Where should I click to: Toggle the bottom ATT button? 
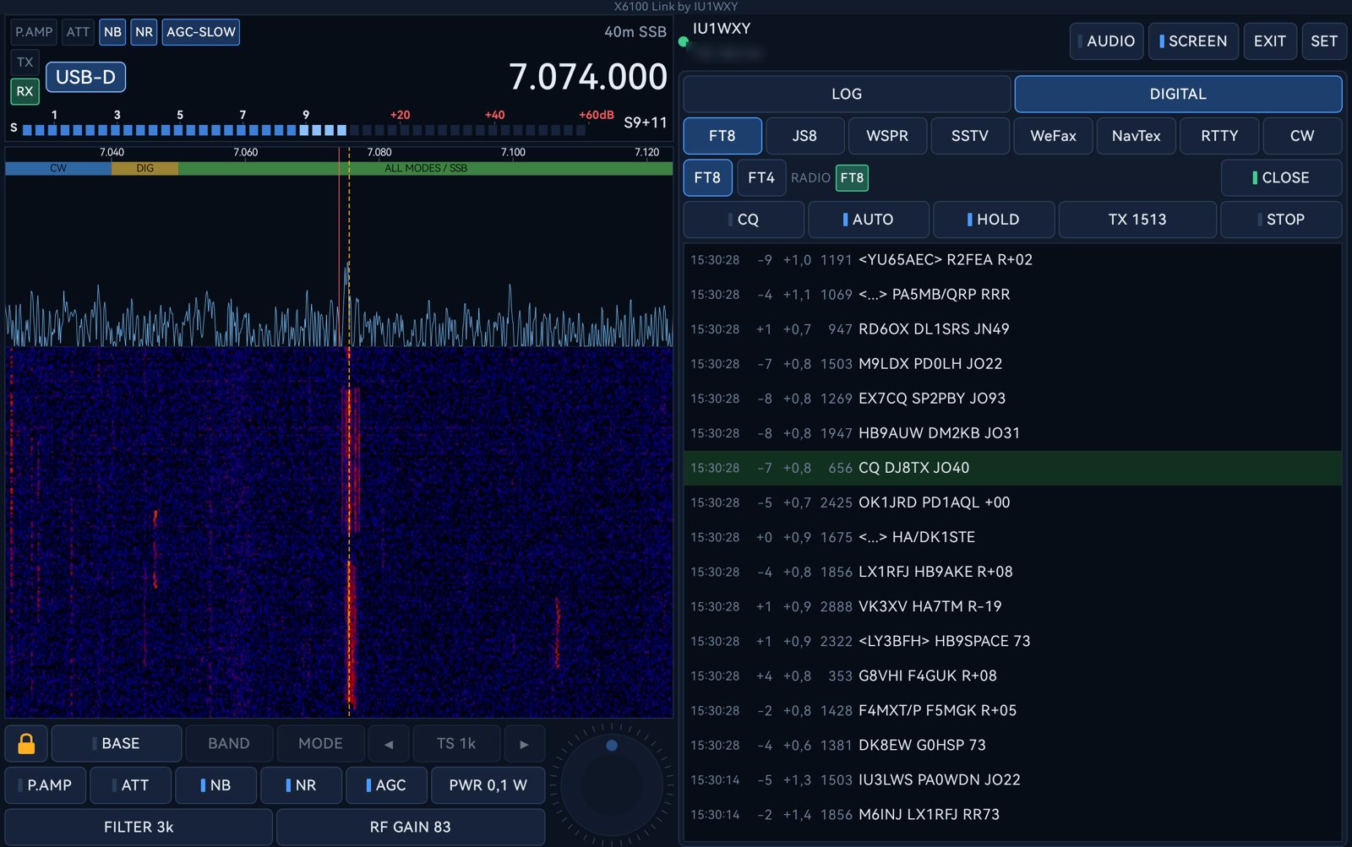click(131, 785)
